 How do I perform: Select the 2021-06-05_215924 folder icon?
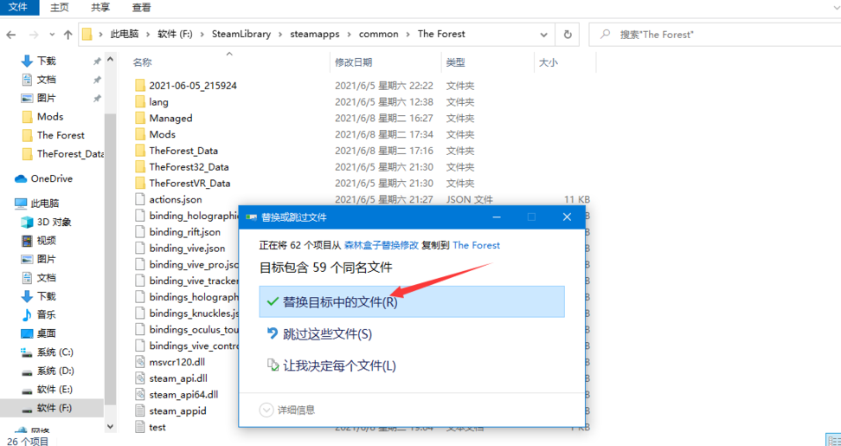pyautogui.click(x=140, y=86)
